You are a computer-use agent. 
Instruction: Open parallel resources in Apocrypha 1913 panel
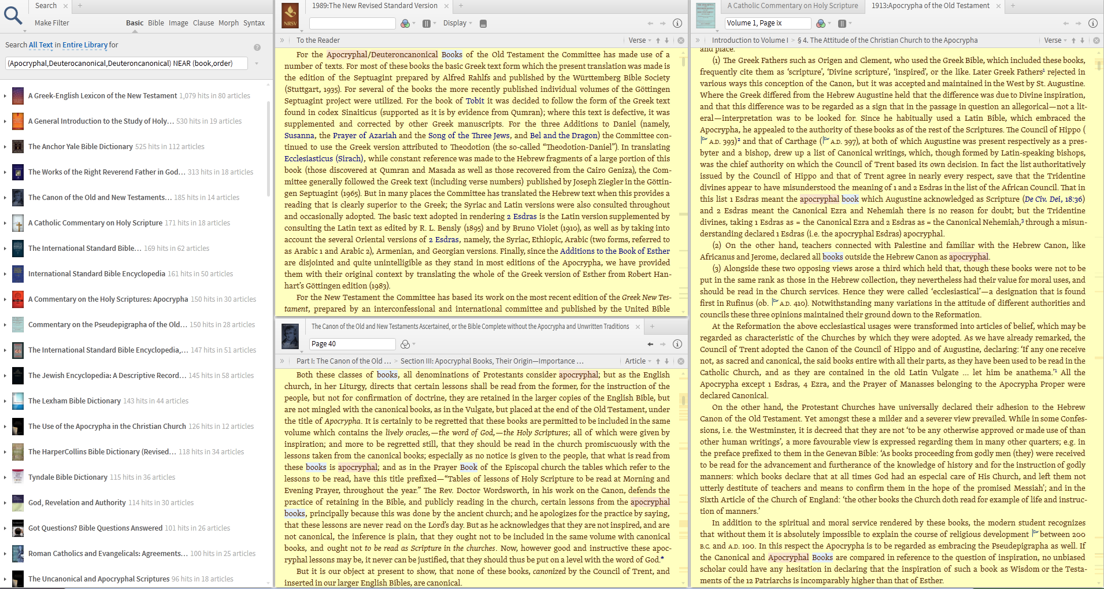(842, 23)
